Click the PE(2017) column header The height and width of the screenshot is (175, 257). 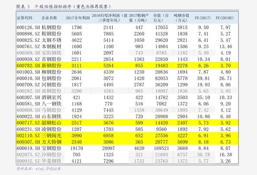[x=203, y=18]
